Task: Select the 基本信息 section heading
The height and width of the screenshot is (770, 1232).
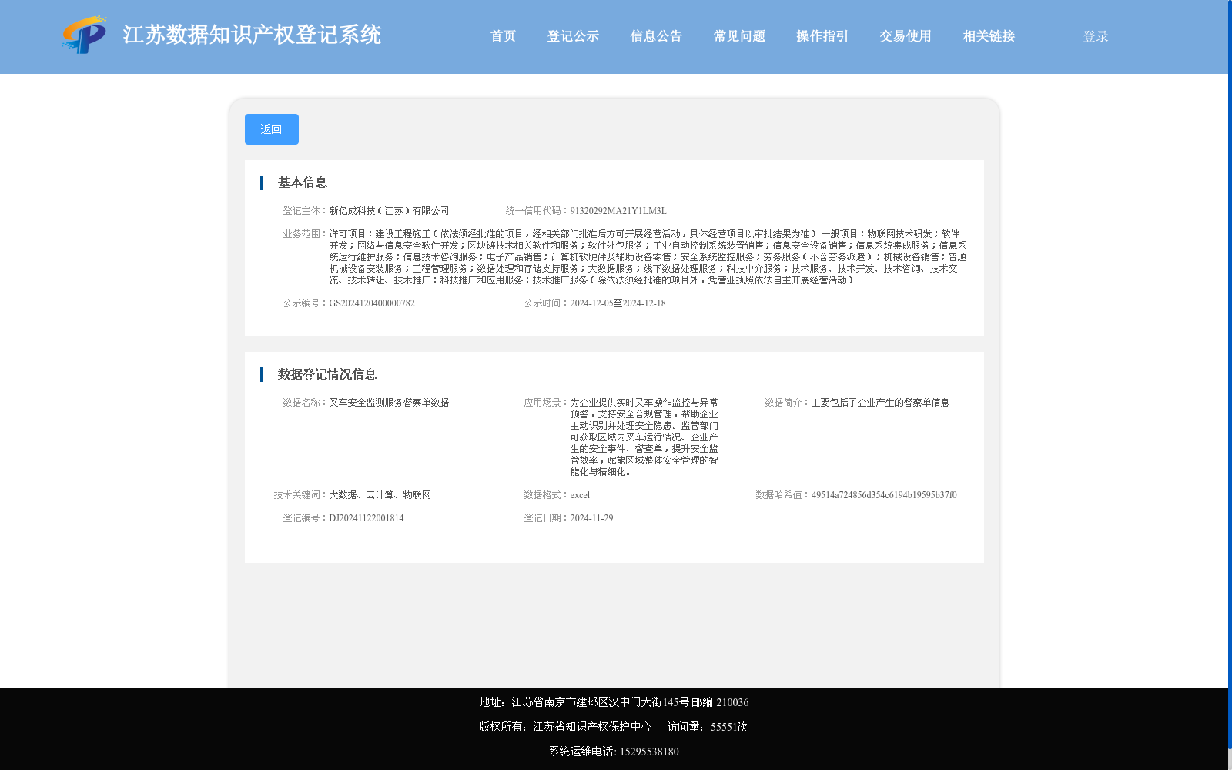Action: tap(303, 182)
